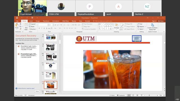Click Decrease Font Size icon
Screen dimensions: 180x101
tap(58, 25)
